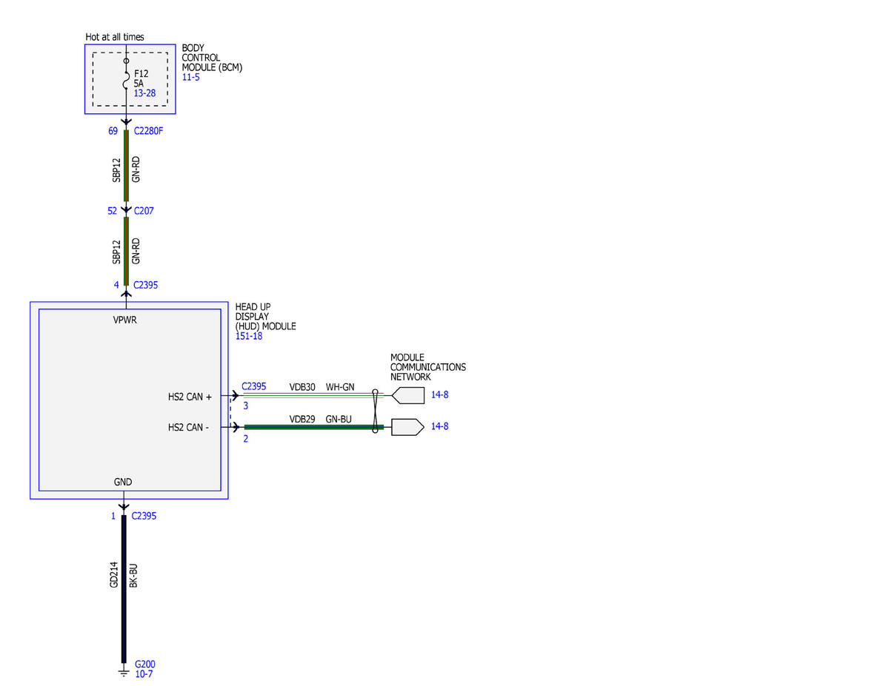Click the ground symbol below the BK-BU wire
The width and height of the screenshot is (889, 686).
(x=124, y=672)
